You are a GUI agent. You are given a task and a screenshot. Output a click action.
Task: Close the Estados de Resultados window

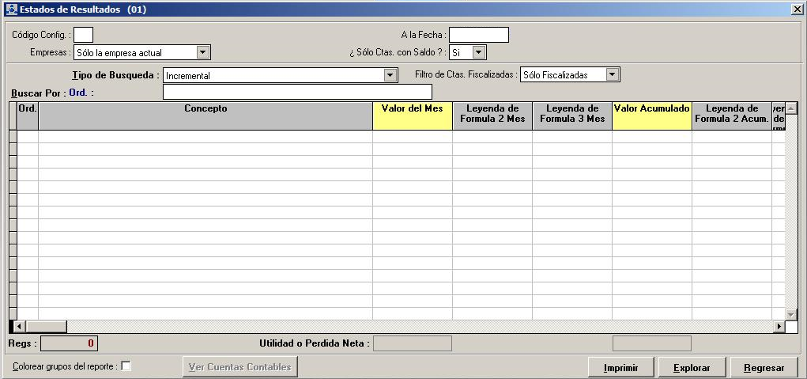point(797,9)
